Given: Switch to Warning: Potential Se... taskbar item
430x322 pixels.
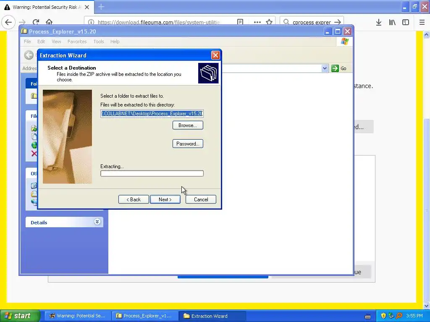Looking at the screenshot, I should point(78,316).
